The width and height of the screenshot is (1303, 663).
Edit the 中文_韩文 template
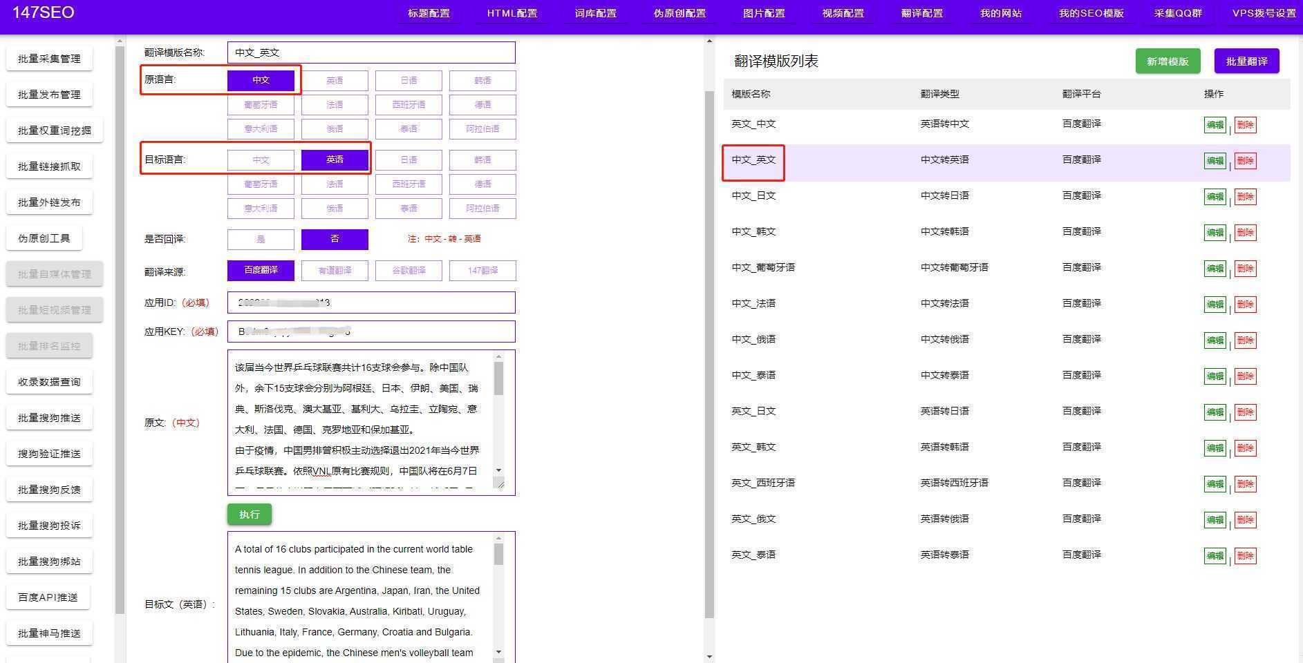[1215, 233]
